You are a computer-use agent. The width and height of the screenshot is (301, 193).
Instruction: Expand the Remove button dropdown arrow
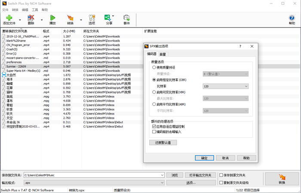coord(42,20)
